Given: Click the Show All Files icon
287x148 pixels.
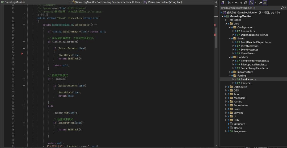Looking at the screenshot, I should tap(245, 3).
